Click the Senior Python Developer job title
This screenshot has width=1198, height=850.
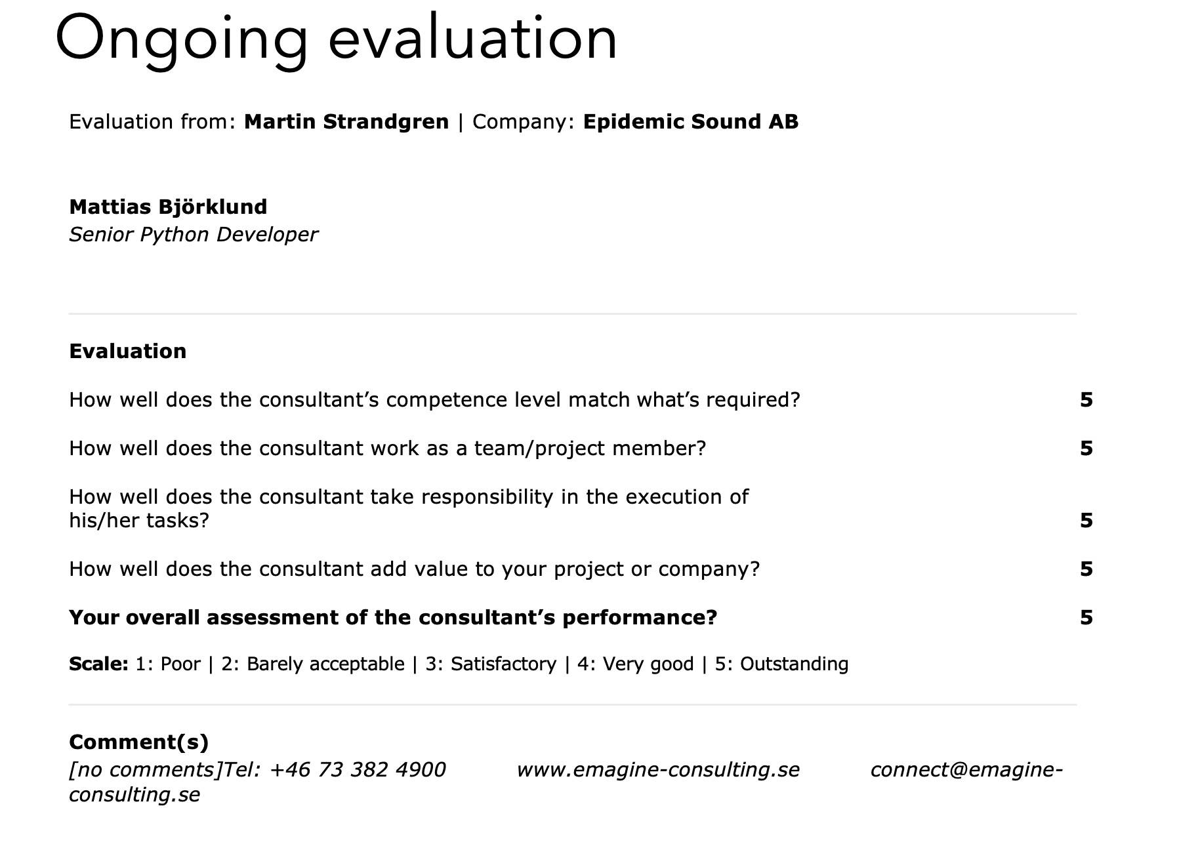click(x=193, y=234)
